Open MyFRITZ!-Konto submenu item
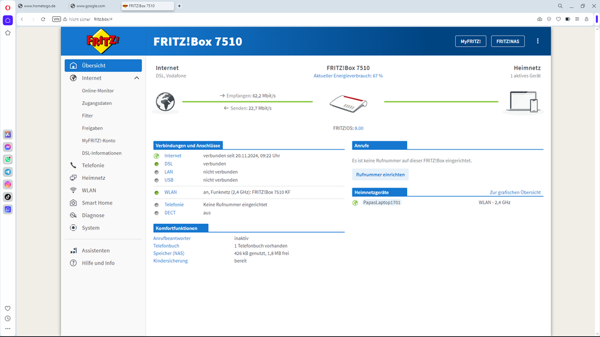Viewport: 600px width, 337px height. [x=98, y=140]
